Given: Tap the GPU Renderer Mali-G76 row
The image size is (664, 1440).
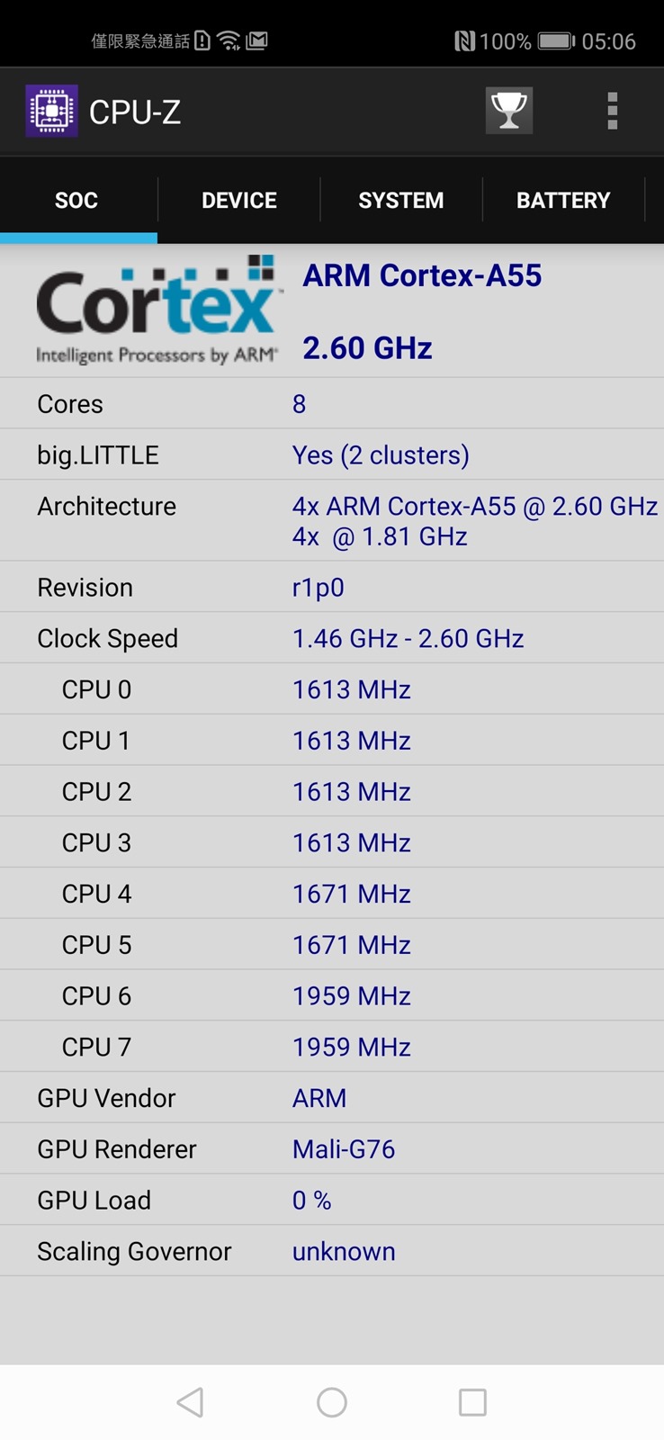Looking at the screenshot, I should click(332, 1149).
